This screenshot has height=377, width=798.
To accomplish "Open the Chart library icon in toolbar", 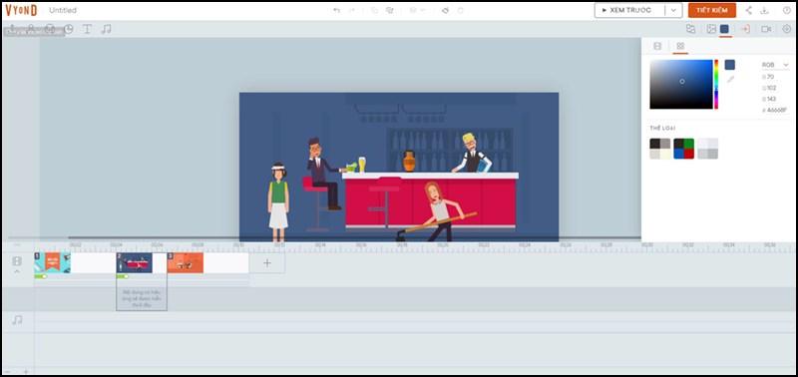I will [68, 29].
